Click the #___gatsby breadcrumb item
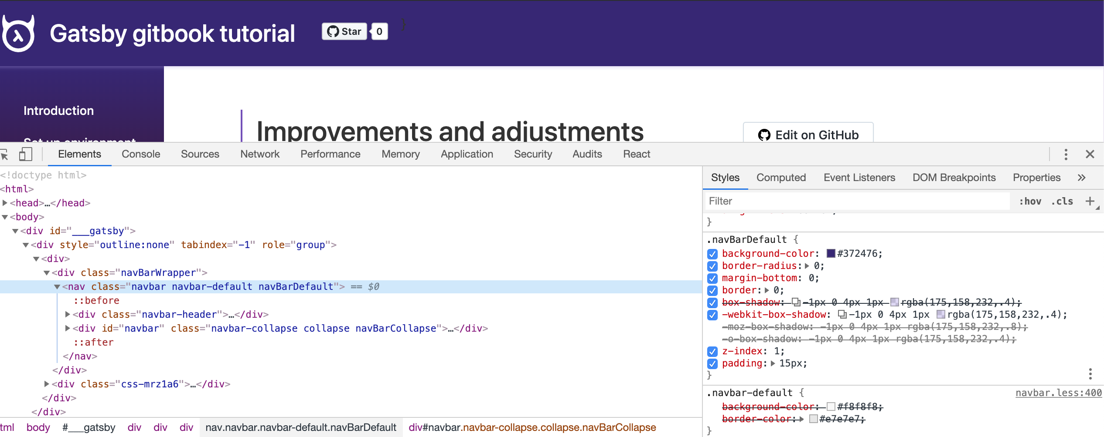Screen dimensions: 1104x437 click(x=89, y=427)
